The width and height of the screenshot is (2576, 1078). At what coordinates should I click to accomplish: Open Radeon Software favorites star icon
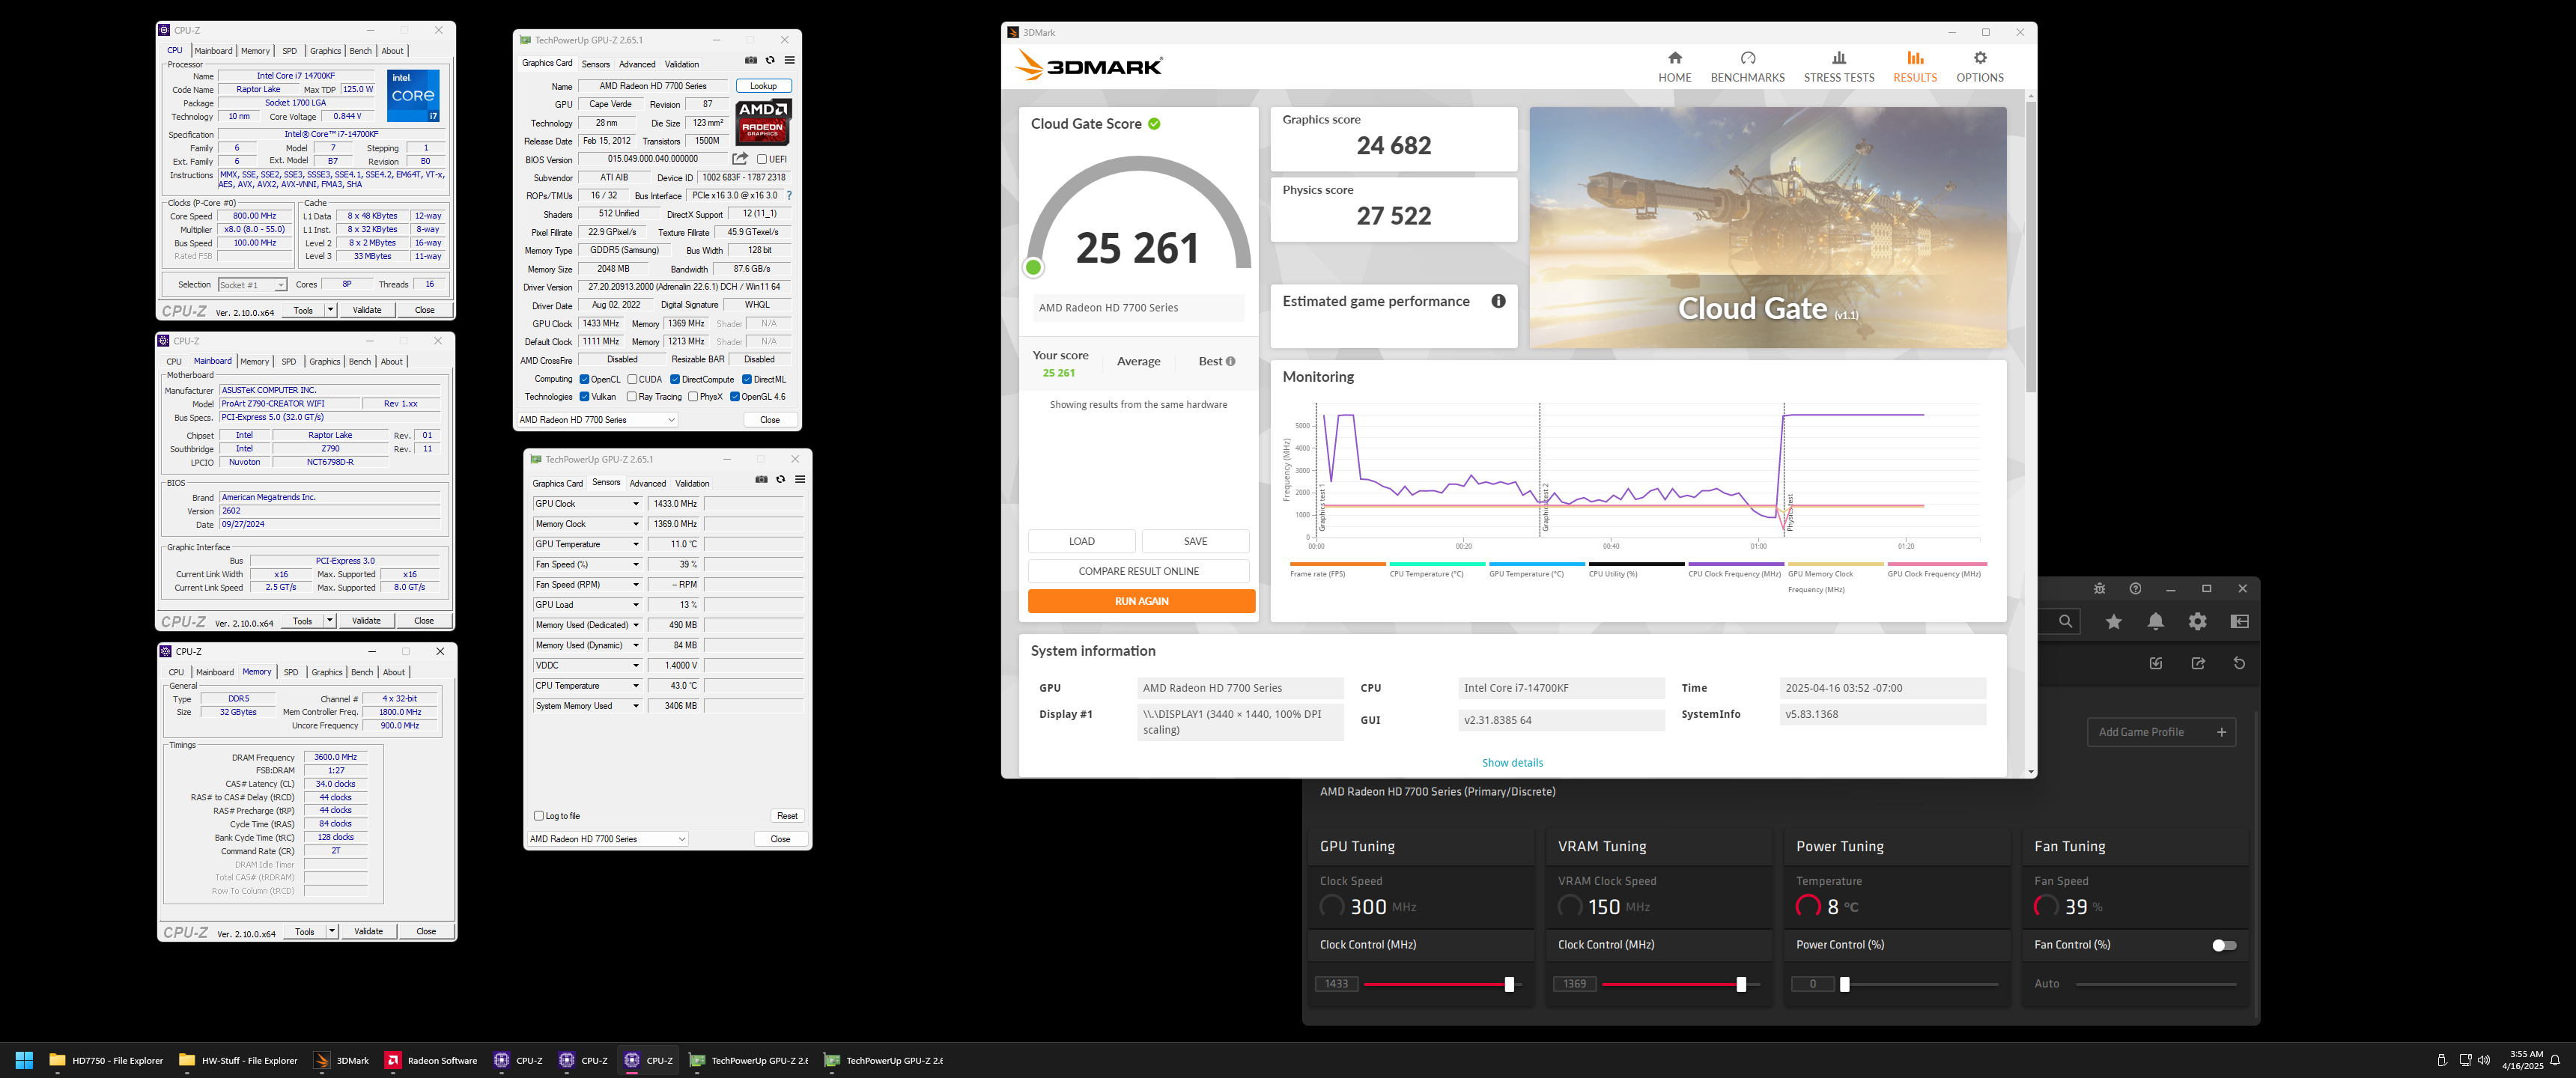coord(2114,621)
